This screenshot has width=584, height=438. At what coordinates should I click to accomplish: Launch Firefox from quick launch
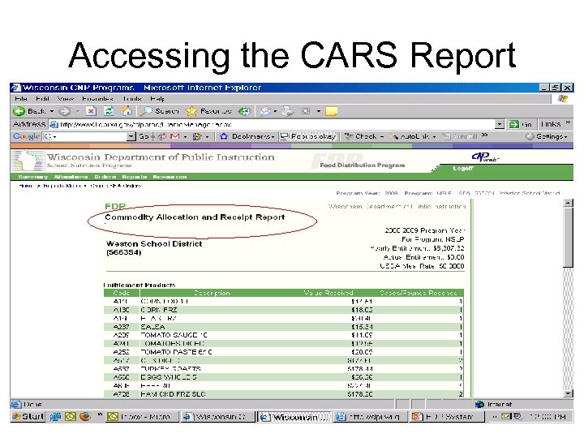(x=85, y=416)
